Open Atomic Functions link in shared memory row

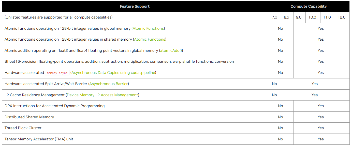click(150, 39)
